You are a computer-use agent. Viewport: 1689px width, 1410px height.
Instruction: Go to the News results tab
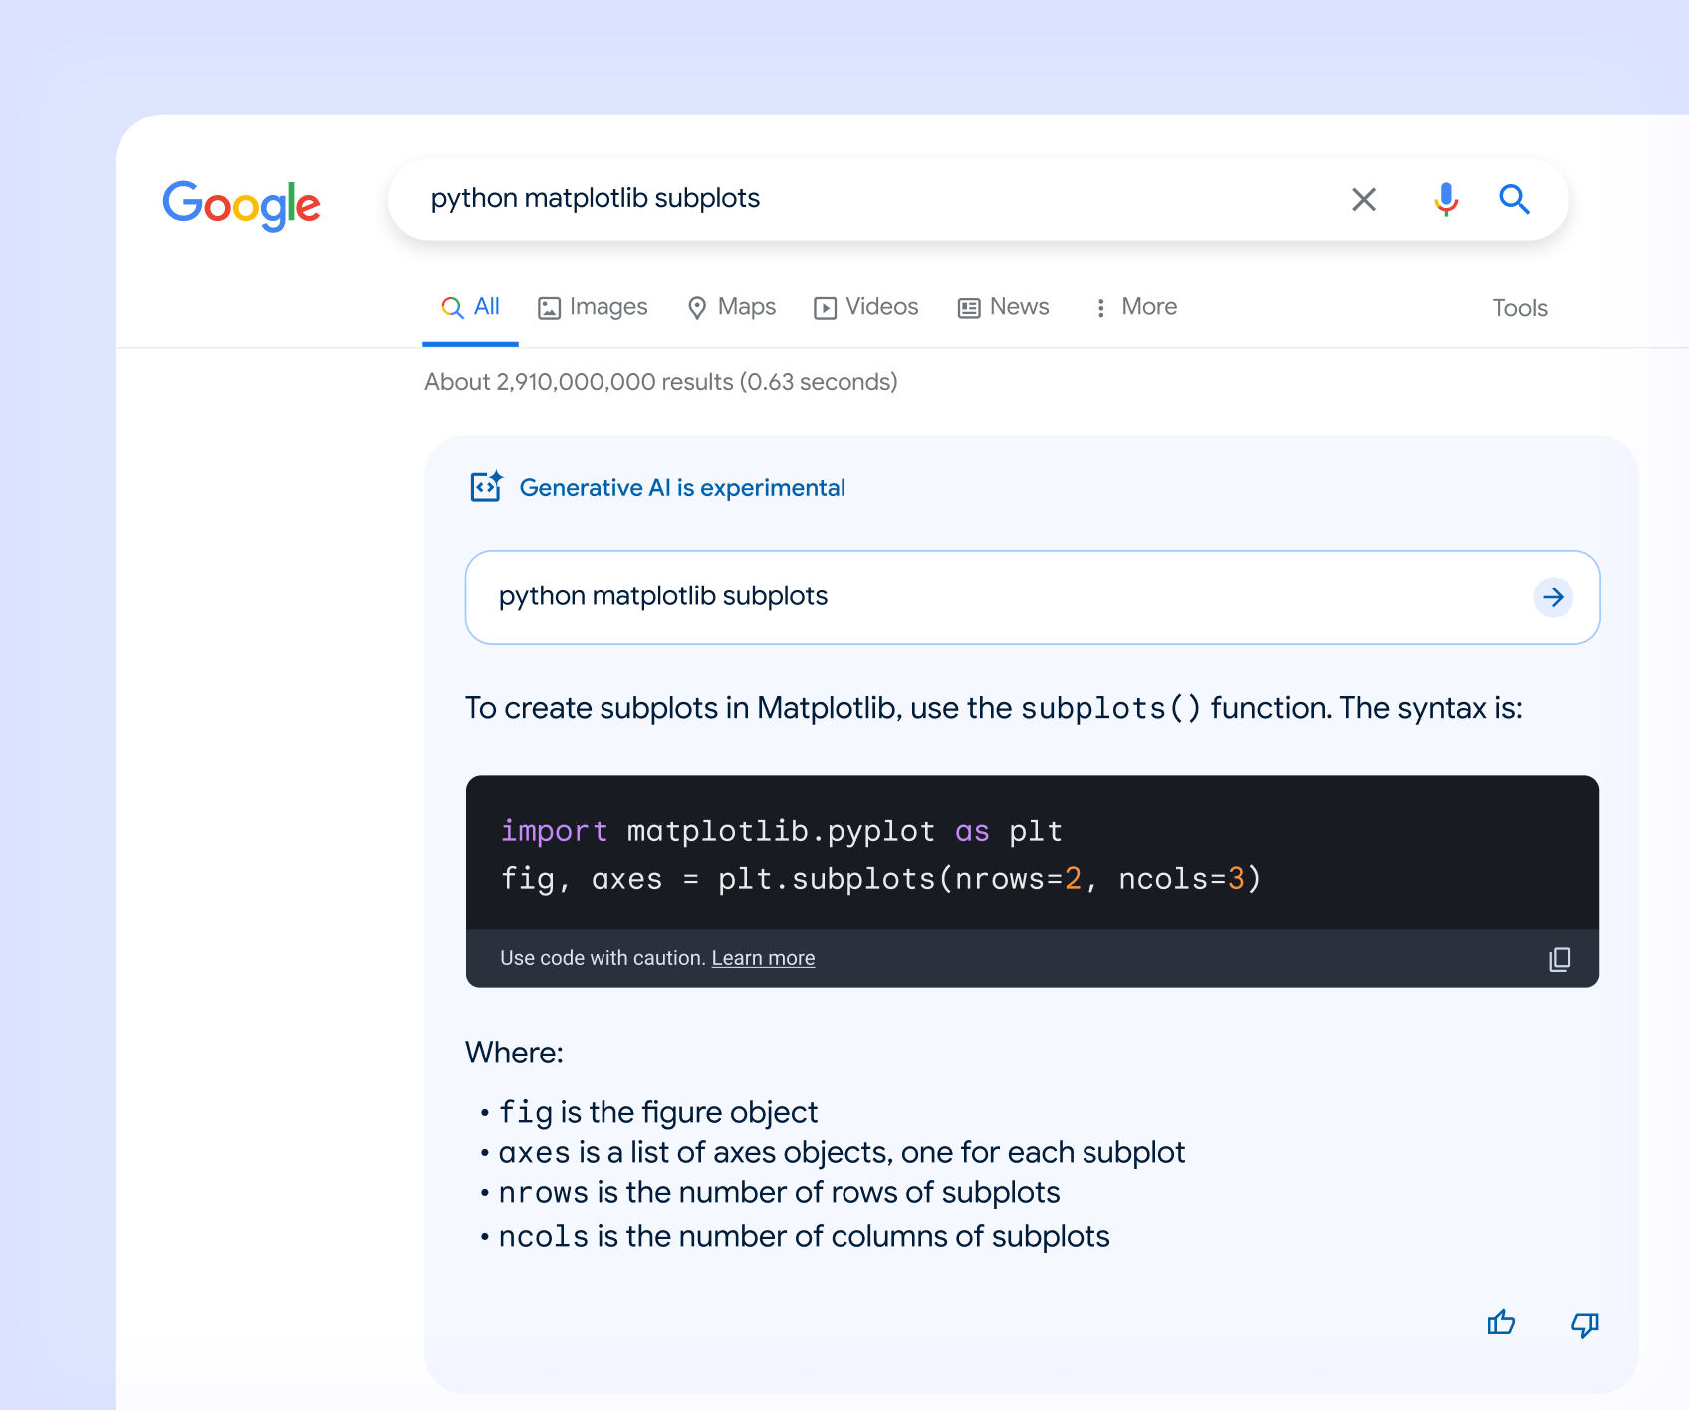tap(1004, 307)
